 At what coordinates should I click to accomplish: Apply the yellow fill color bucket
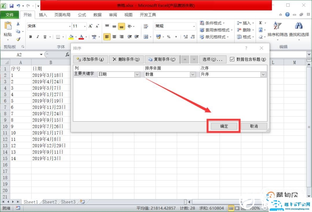(x=71, y=37)
